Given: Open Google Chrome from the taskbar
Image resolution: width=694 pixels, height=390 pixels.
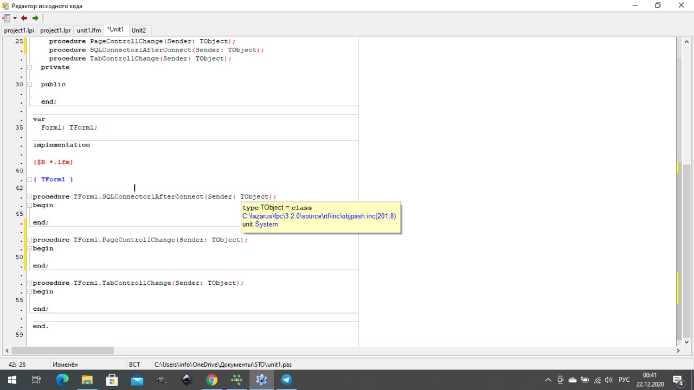Looking at the screenshot, I should click(x=212, y=380).
